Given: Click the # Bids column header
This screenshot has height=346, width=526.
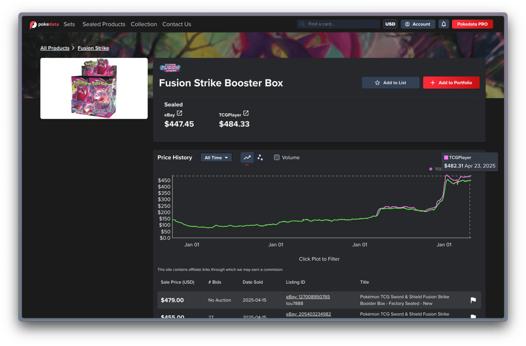Looking at the screenshot, I should 215,282.
